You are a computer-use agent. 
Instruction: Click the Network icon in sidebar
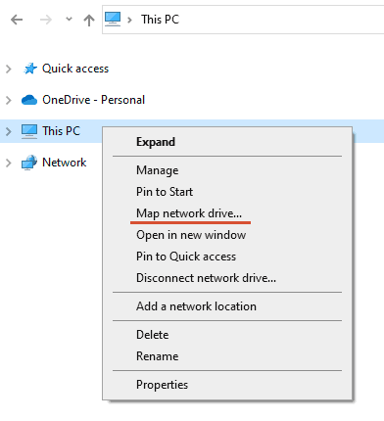point(29,163)
